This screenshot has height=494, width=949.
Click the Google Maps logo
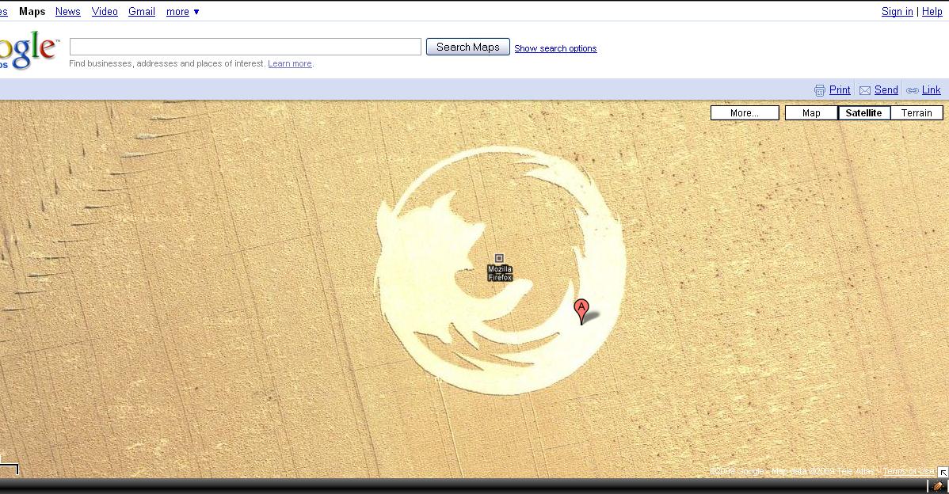point(29,50)
